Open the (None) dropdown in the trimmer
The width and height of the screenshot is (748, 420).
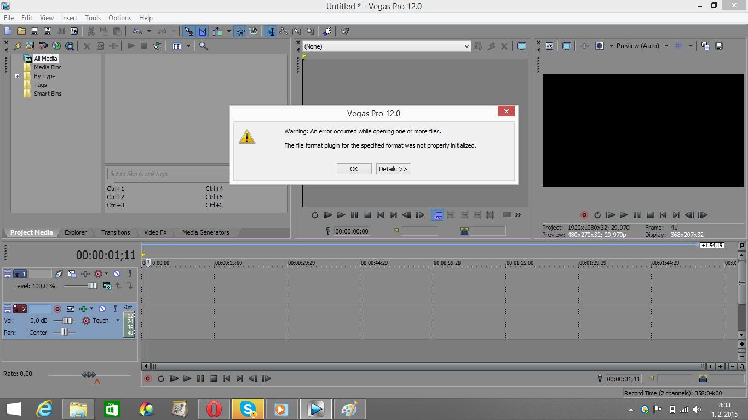[467, 46]
